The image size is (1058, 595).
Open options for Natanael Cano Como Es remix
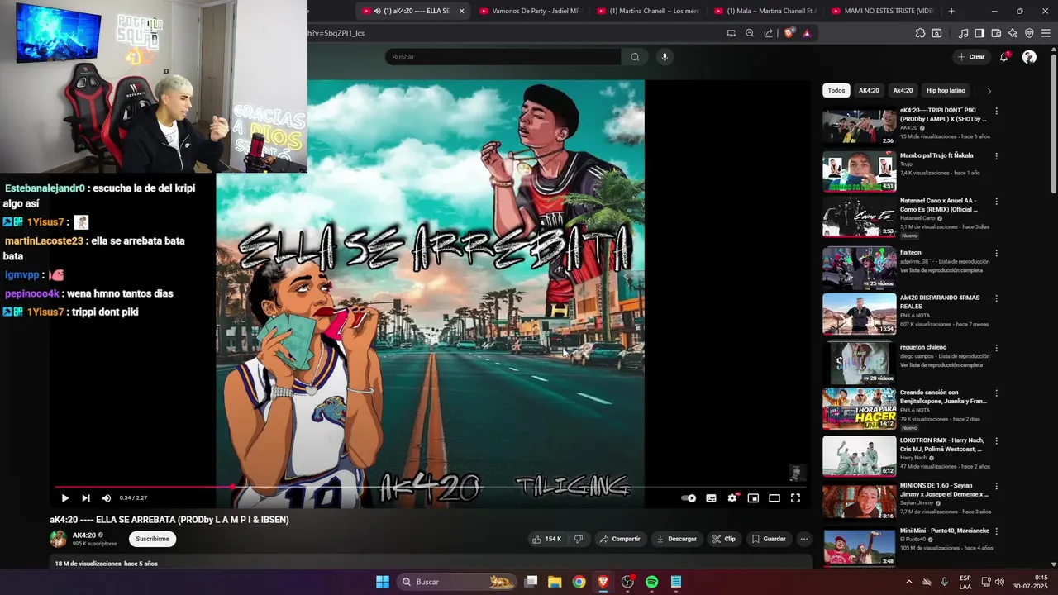(x=996, y=202)
